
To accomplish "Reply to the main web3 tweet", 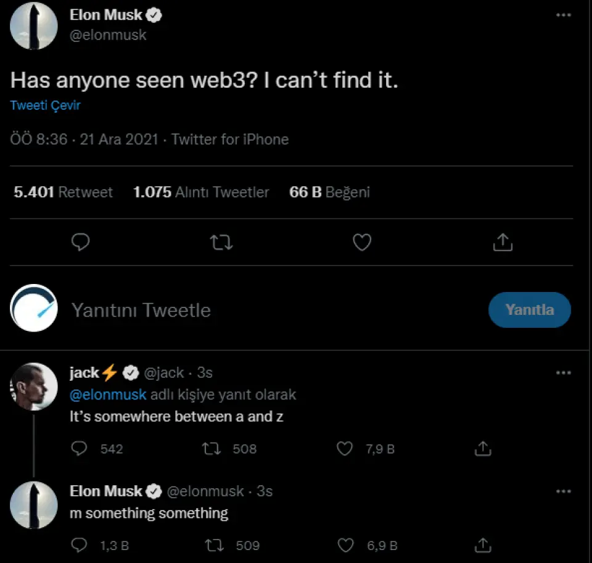I will (81, 242).
